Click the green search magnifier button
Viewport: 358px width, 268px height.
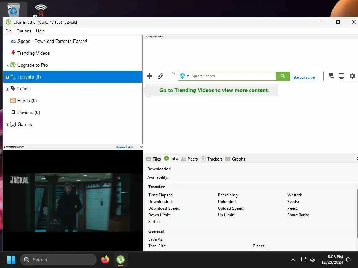click(x=282, y=76)
